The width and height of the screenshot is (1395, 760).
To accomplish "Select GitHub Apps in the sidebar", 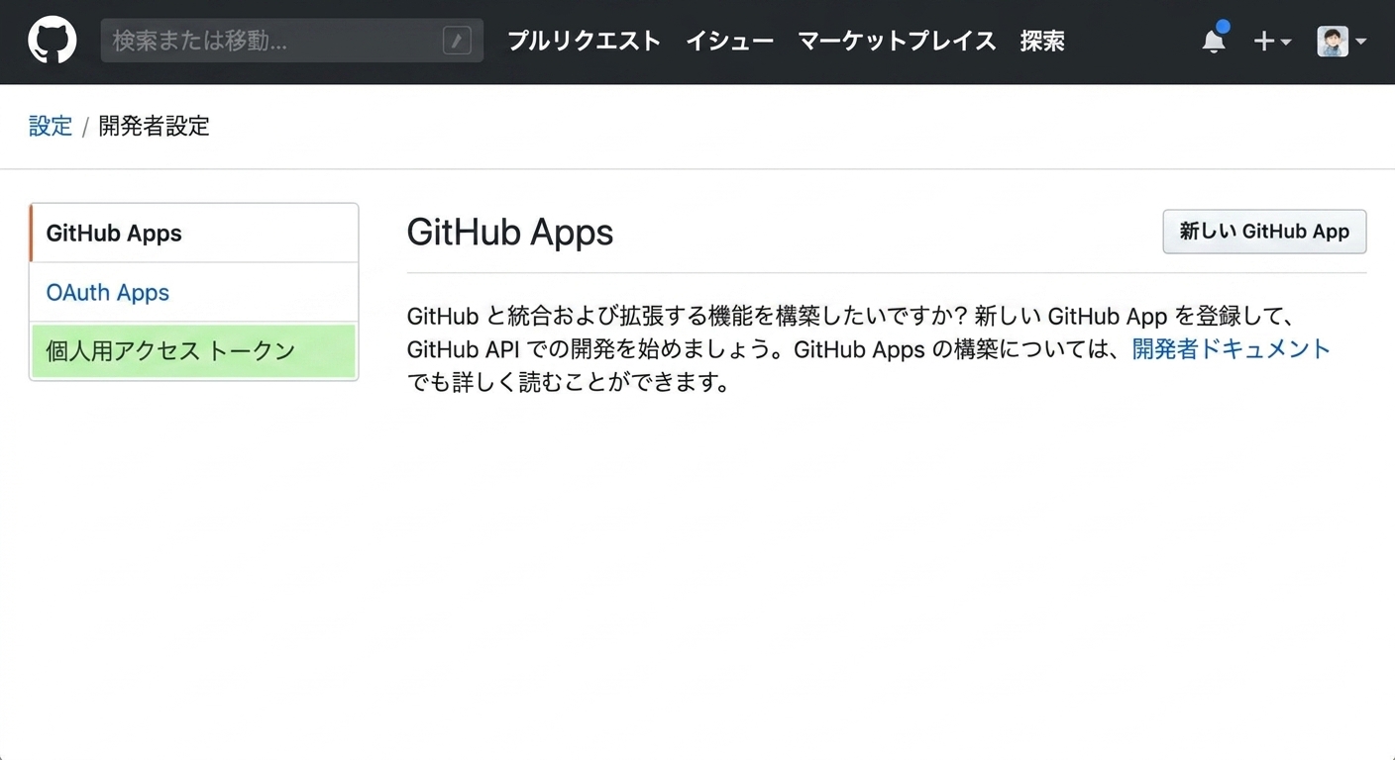I will pos(194,234).
